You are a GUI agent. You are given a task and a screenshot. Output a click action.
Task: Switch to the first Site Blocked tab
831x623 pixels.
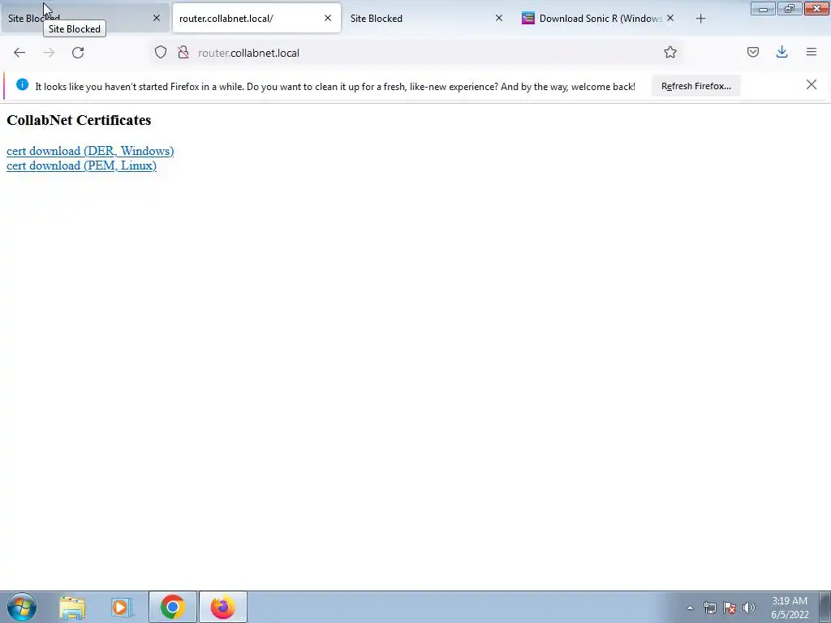[84, 18]
